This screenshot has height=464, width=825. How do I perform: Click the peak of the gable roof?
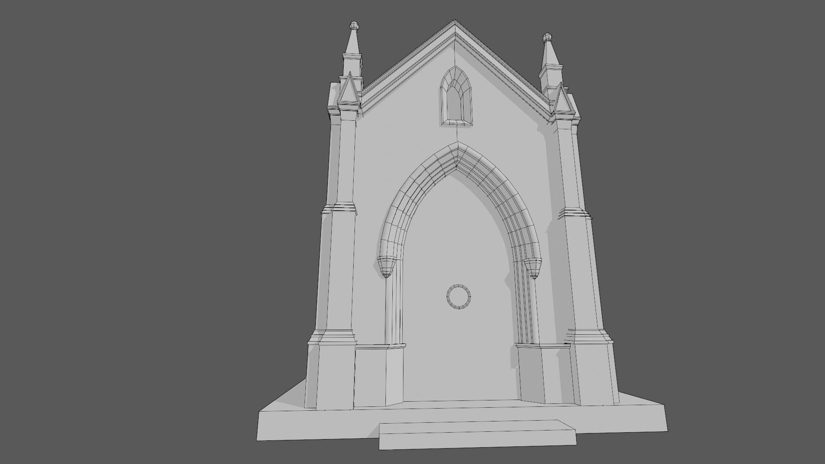[454, 22]
